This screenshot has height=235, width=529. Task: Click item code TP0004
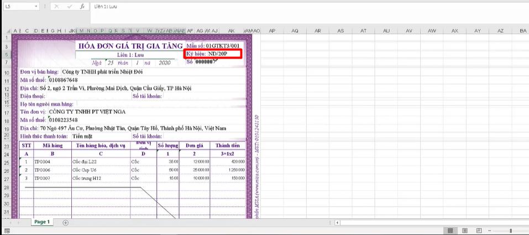click(x=43, y=161)
